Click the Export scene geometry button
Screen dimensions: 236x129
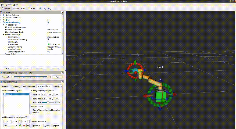47,126
